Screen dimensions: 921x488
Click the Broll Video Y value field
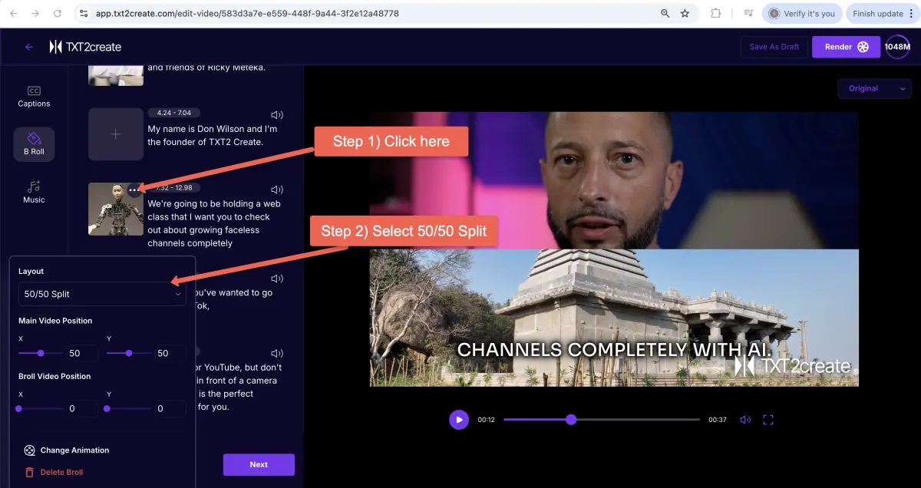pos(169,409)
